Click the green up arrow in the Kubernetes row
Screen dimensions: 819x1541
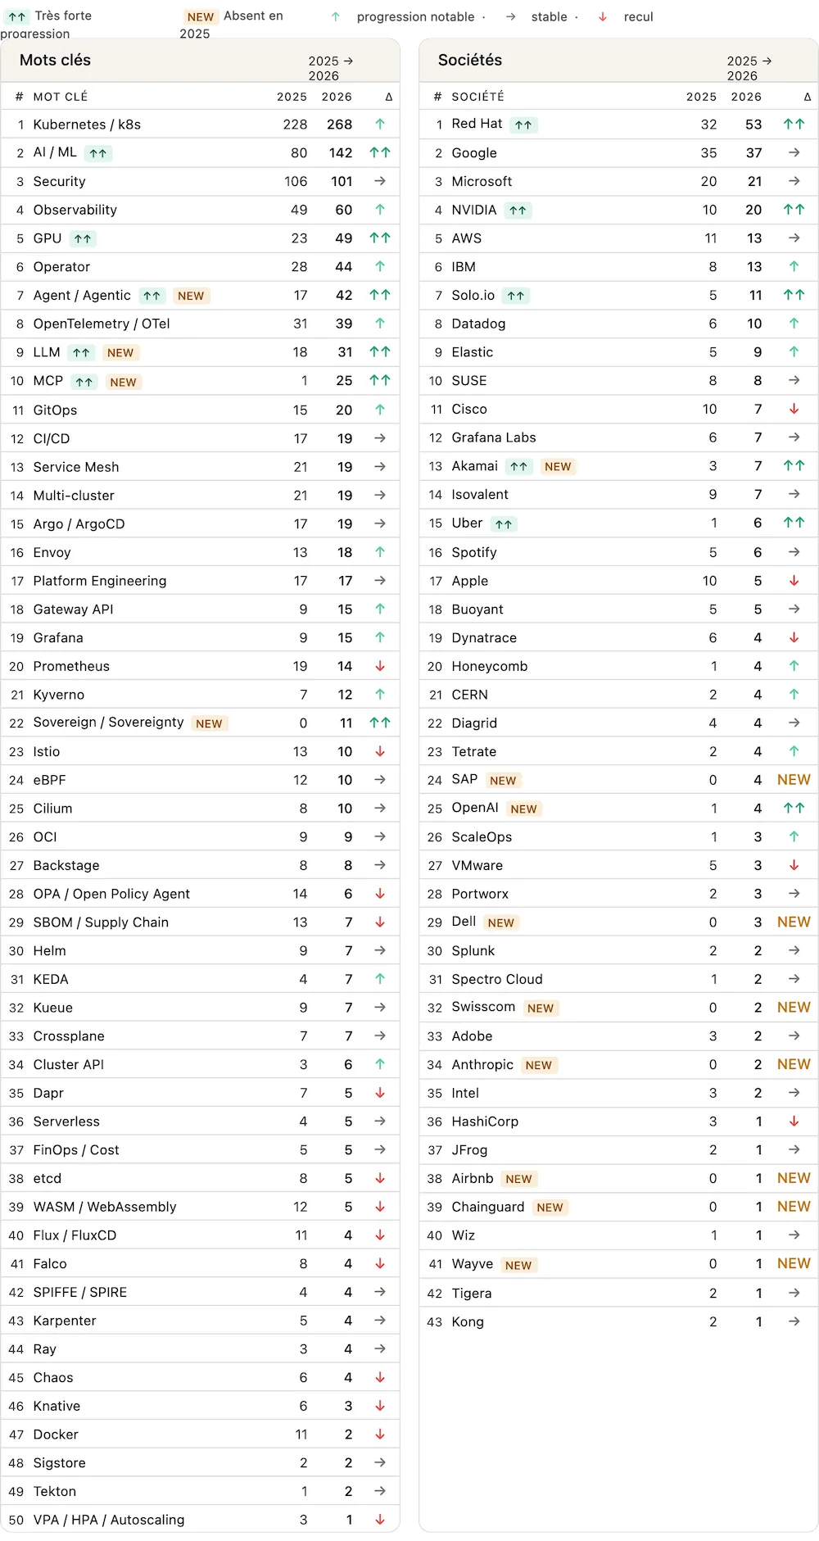[380, 125]
